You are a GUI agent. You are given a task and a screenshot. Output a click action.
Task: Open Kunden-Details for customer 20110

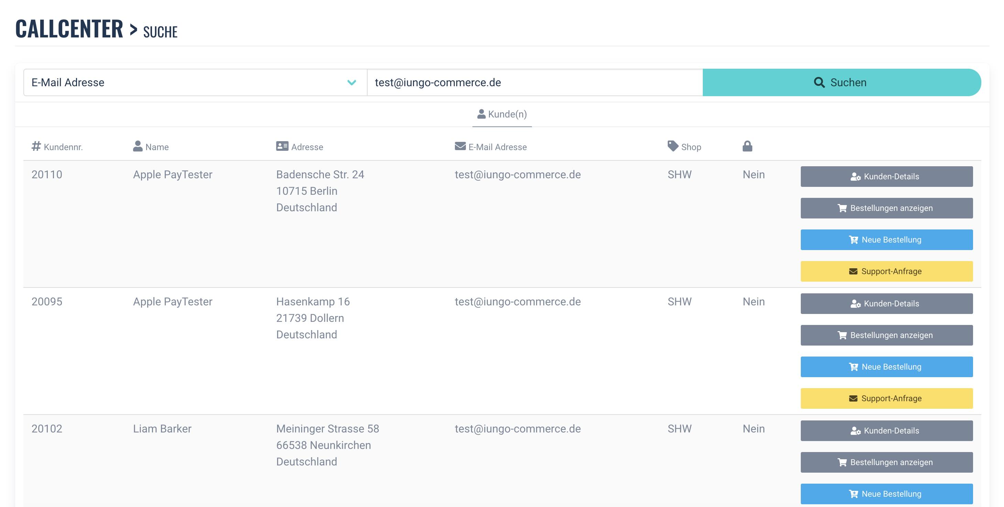tap(886, 177)
